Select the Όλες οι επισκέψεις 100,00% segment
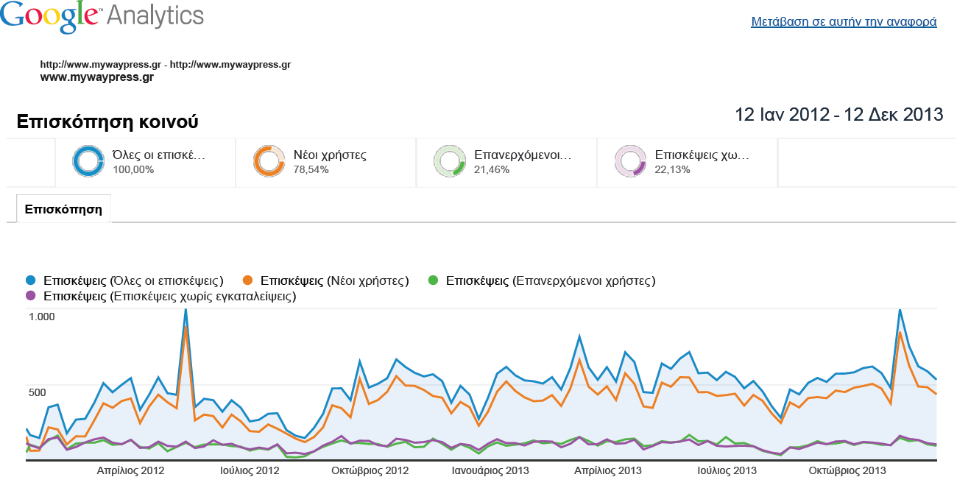The image size is (957, 477). pyautogui.click(x=146, y=162)
